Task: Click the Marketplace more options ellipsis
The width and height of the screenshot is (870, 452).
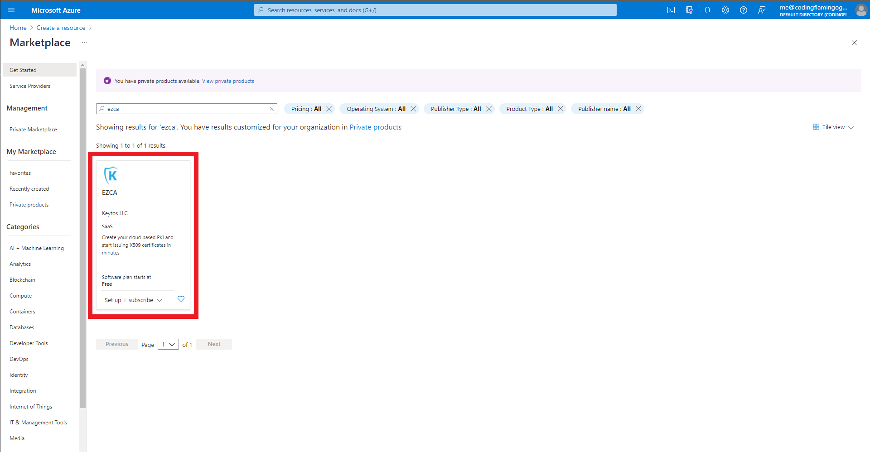Action: tap(85, 43)
